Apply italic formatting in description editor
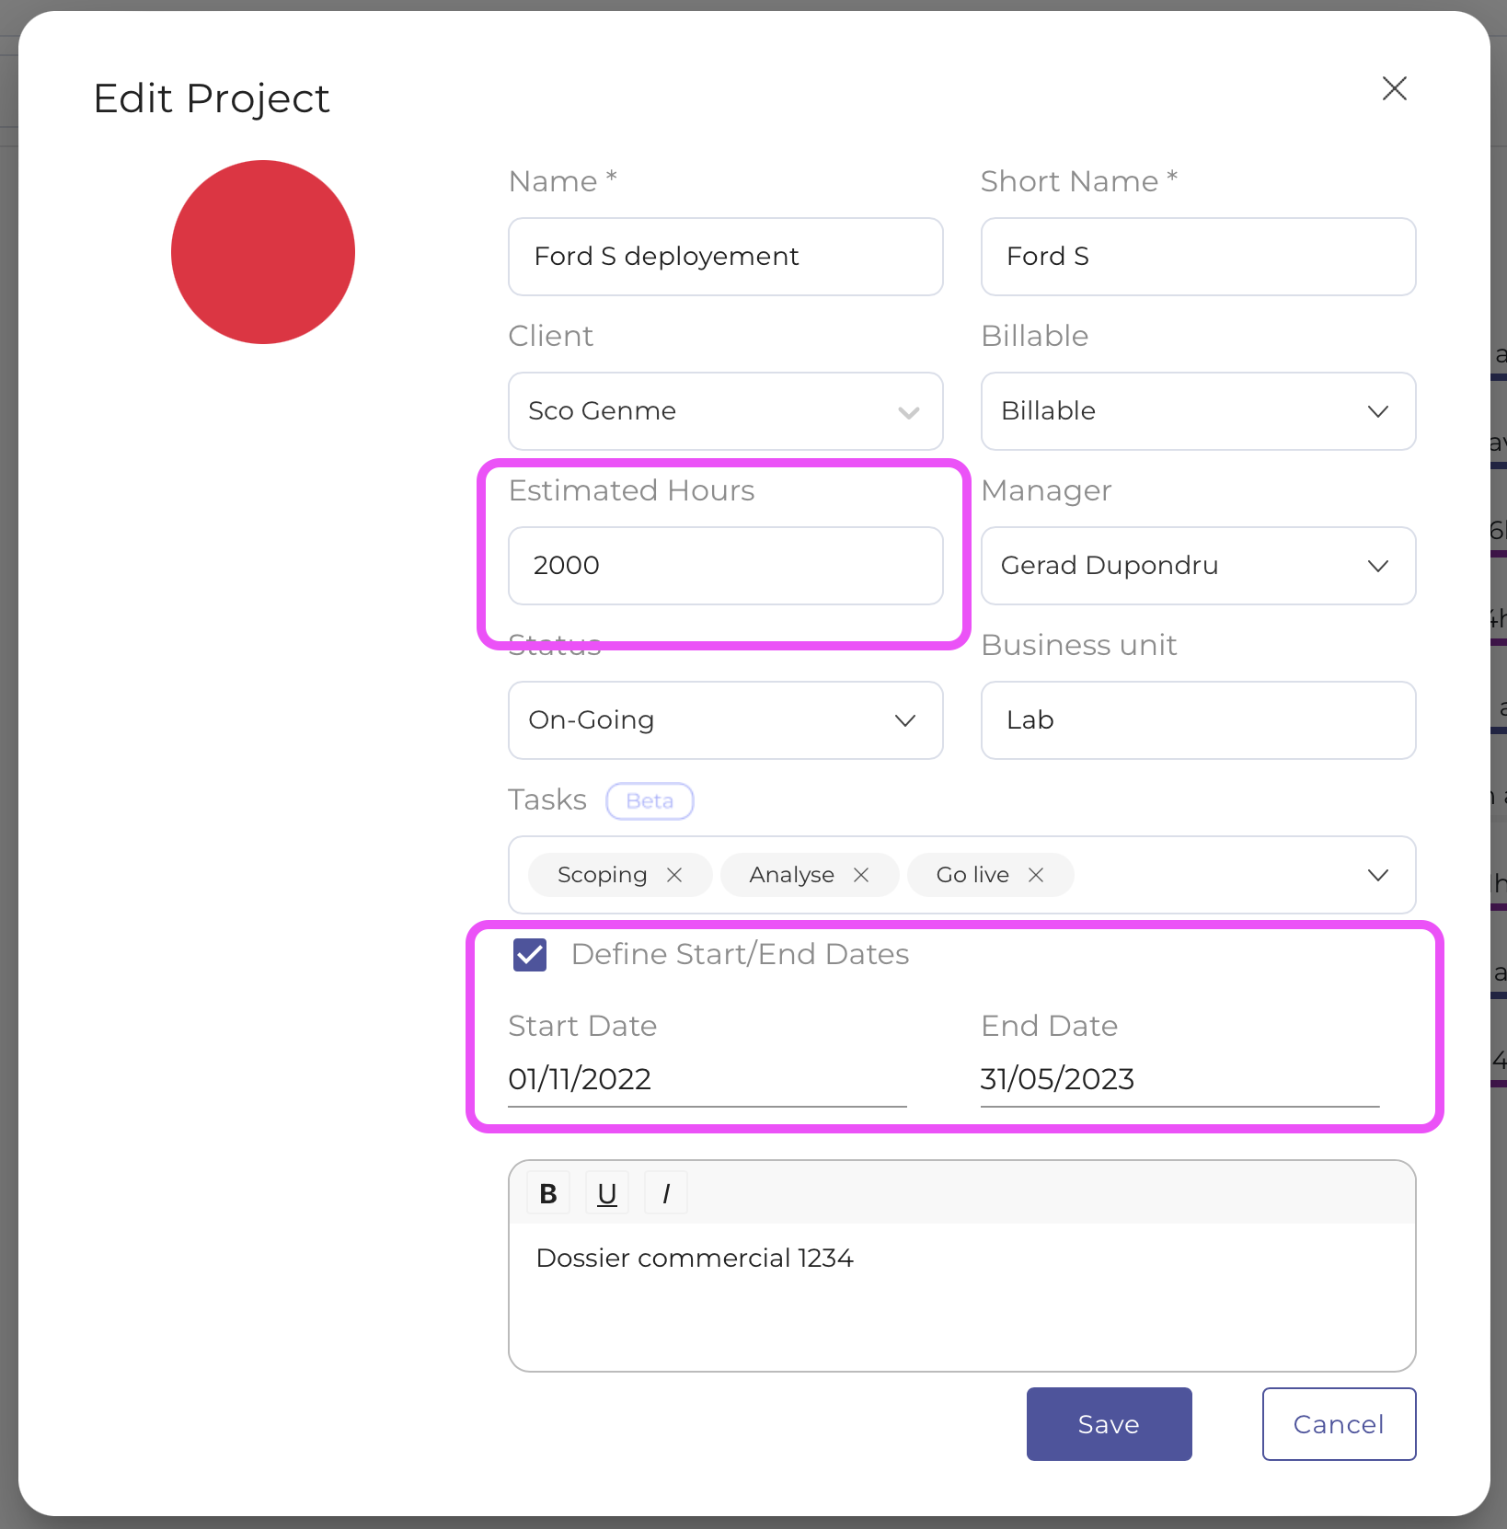 point(665,1192)
